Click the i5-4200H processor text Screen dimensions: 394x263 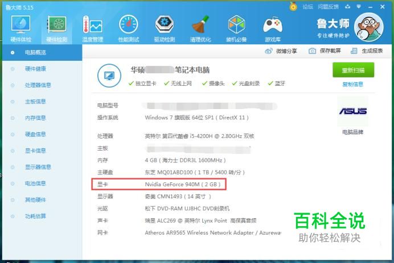pyautogui.click(x=199, y=136)
